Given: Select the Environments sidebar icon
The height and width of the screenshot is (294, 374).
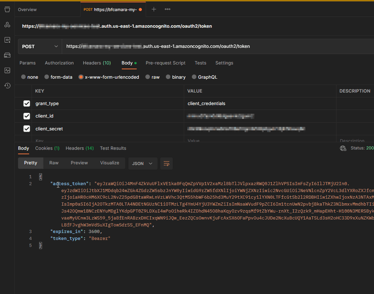Looking at the screenshot, I should (7, 39).
